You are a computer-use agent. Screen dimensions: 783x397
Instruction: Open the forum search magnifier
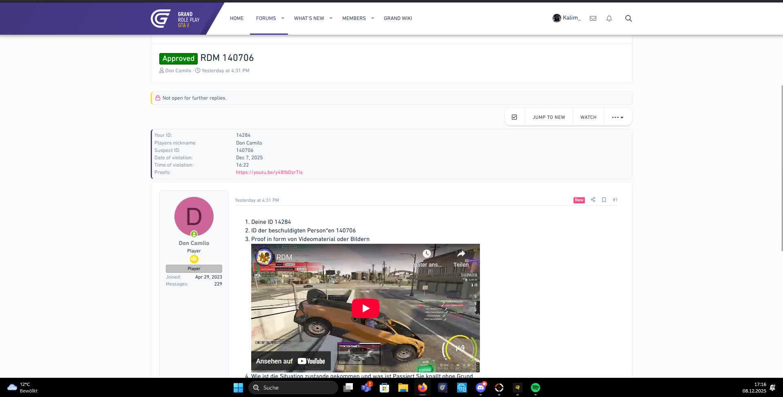(628, 18)
